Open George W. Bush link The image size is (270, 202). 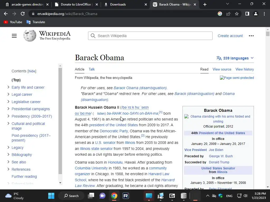point(221,156)
